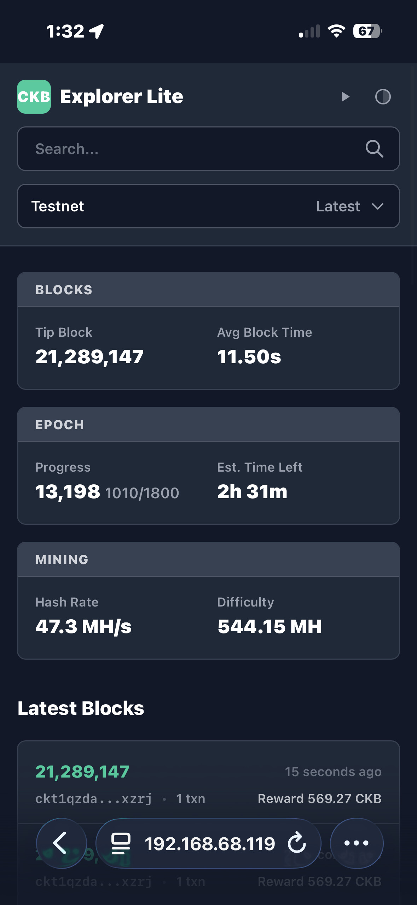Toggle the dark/light theme icon
417x905 pixels.
pos(383,97)
